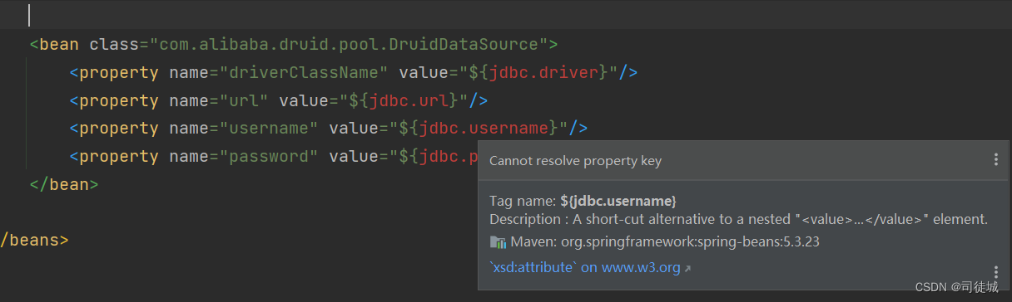Open the `xsd:attribute` on www.w3.org link
Screen dimensions: 1012x302
pyautogui.click(x=585, y=267)
